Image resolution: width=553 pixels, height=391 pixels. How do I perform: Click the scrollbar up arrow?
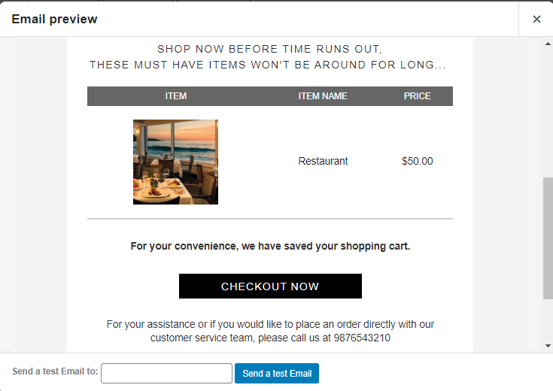coord(548,44)
